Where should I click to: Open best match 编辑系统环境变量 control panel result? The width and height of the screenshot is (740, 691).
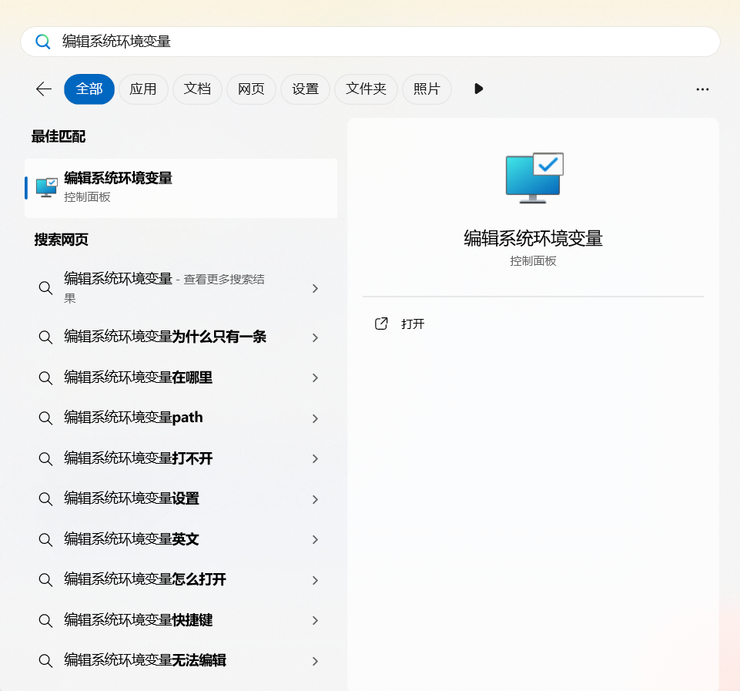pyautogui.click(x=181, y=188)
